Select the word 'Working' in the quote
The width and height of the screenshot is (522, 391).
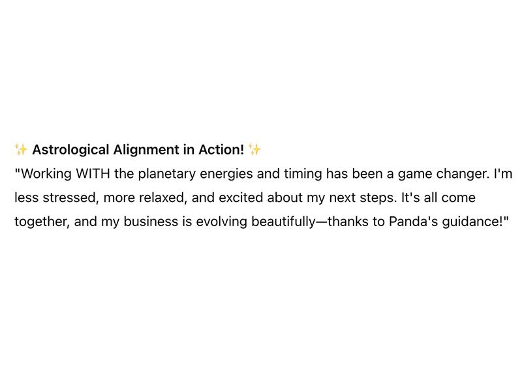46,174
